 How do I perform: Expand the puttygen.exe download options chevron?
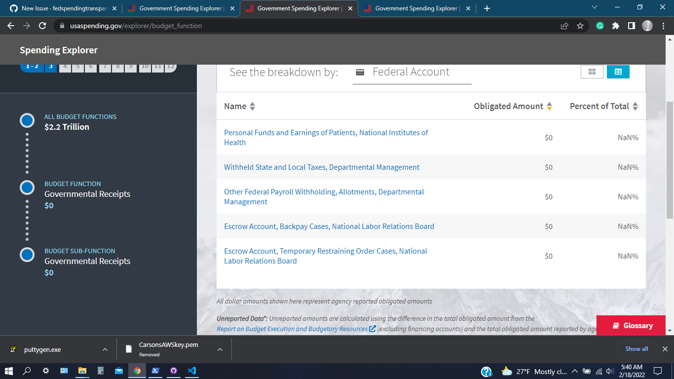pyautogui.click(x=105, y=349)
